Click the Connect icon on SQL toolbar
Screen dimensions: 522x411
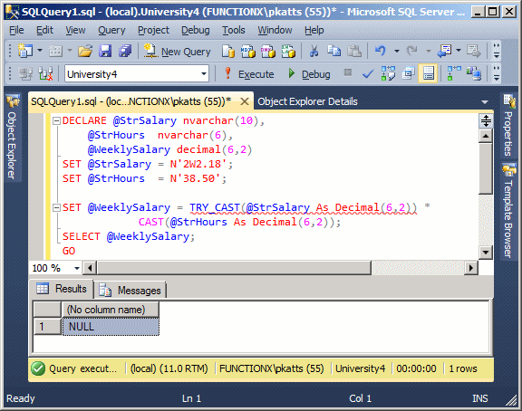[25, 73]
